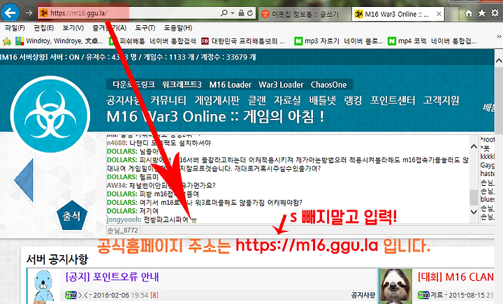Click the page refresh icon
Viewport: 503px width, 304px height.
pyautogui.click(x=250, y=13)
